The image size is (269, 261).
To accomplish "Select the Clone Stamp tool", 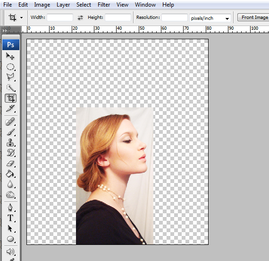I will click(x=10, y=142).
